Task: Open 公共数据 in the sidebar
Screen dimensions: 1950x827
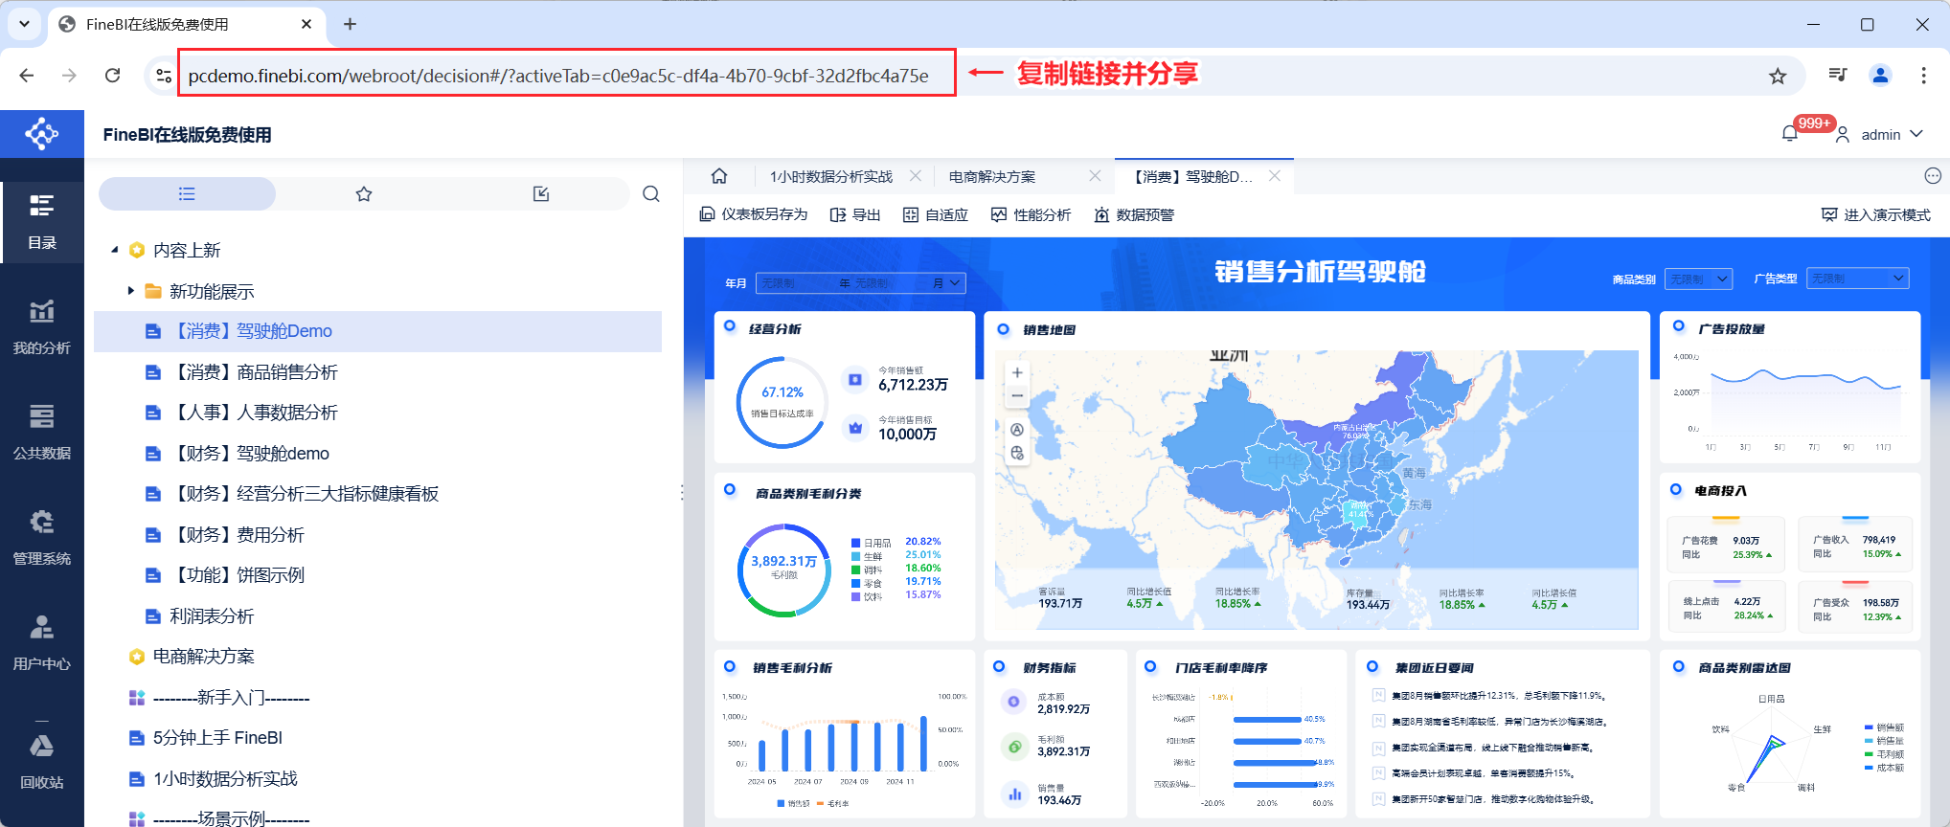Action: coord(41,431)
